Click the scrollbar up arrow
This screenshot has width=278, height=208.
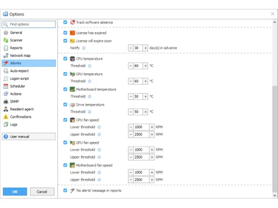tap(275, 22)
